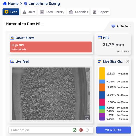Reject action with red cross icon

[81, 130]
